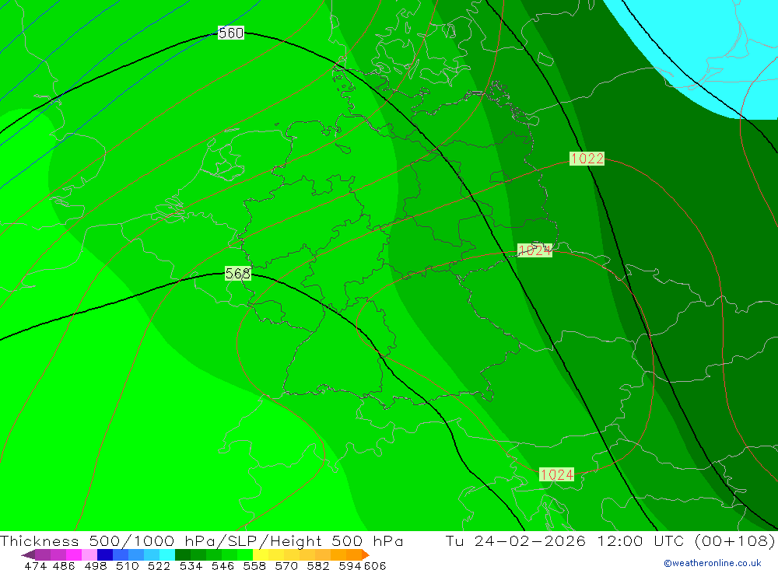Click legend value 582
This screenshot has height=570, width=778.
(318, 565)
